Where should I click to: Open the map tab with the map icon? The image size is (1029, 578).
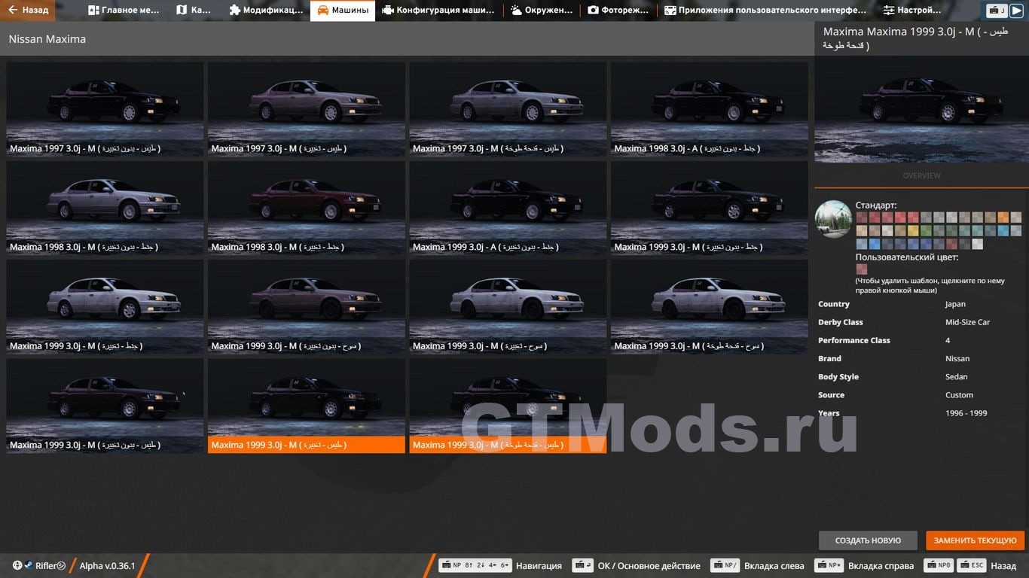pyautogui.click(x=194, y=11)
